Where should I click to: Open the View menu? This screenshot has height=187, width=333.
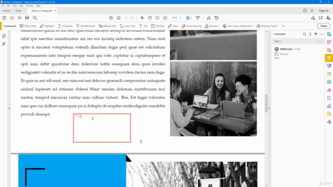[x=15, y=6]
